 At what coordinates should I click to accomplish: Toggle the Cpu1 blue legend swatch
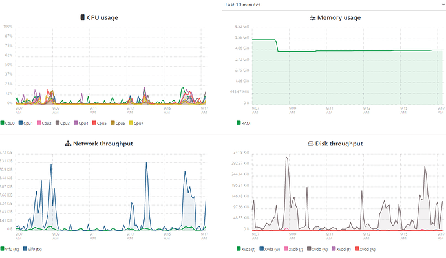pos(21,123)
